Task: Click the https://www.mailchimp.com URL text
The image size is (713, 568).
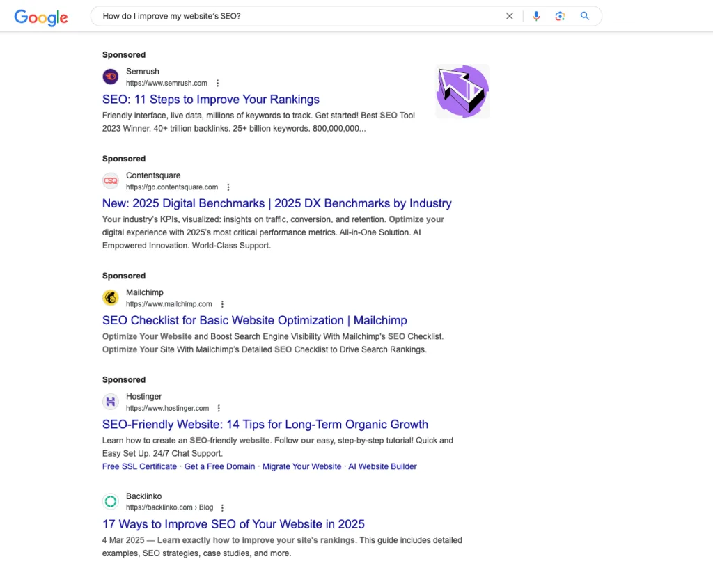Action: pos(169,304)
